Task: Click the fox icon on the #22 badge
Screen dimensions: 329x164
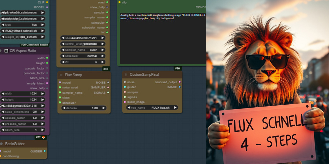Action: click(43, 137)
